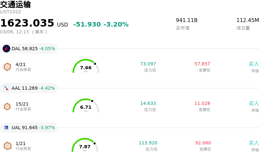
Task: Click DAL resistance level 73.097
Action: click(x=148, y=64)
